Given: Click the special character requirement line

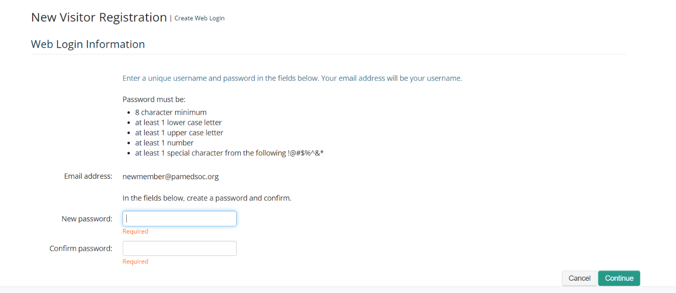Looking at the screenshot, I should [230, 153].
